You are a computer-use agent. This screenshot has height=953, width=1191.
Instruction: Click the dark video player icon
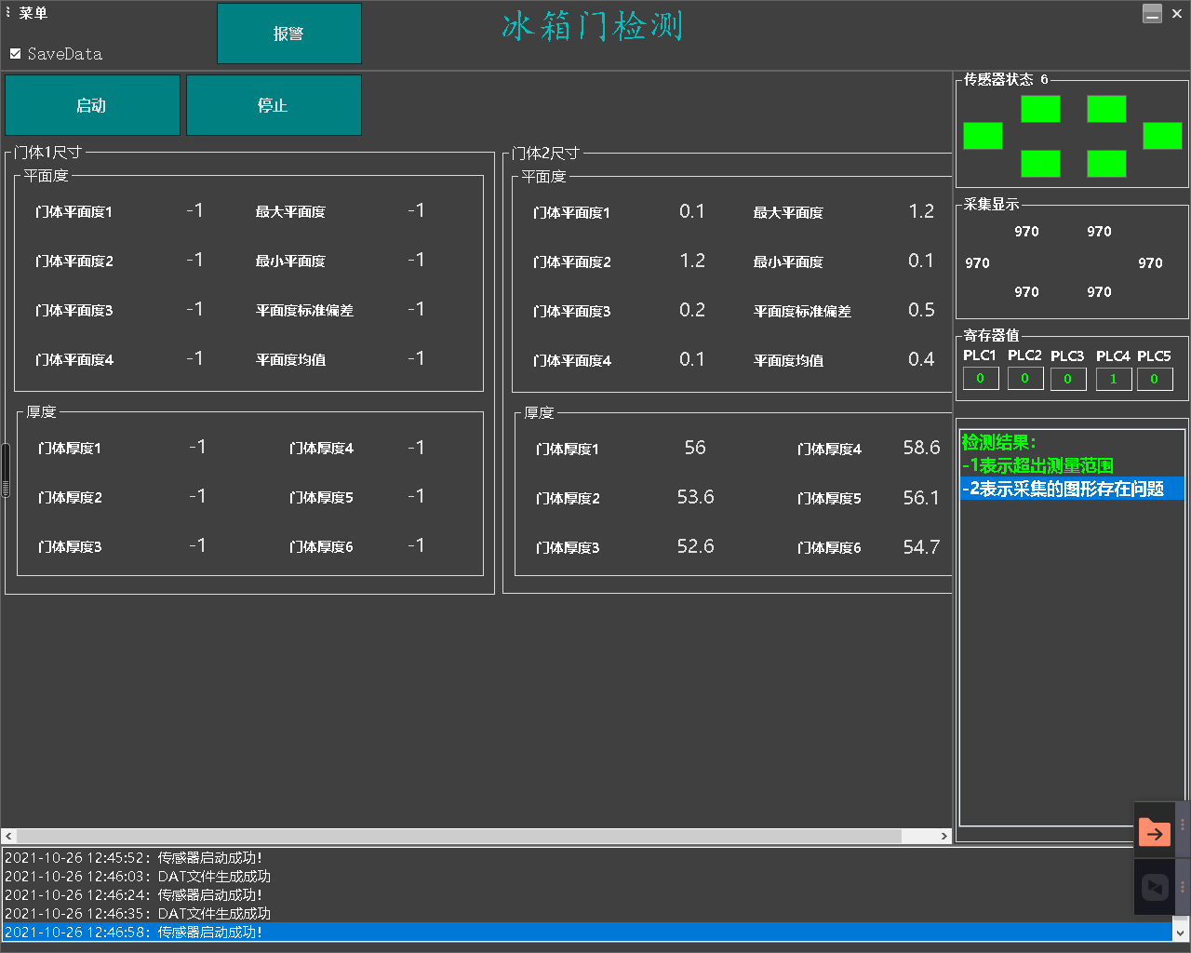pos(1155,887)
